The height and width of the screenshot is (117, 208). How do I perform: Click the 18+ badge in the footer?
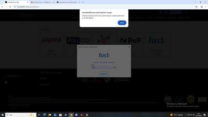[x=179, y=100]
